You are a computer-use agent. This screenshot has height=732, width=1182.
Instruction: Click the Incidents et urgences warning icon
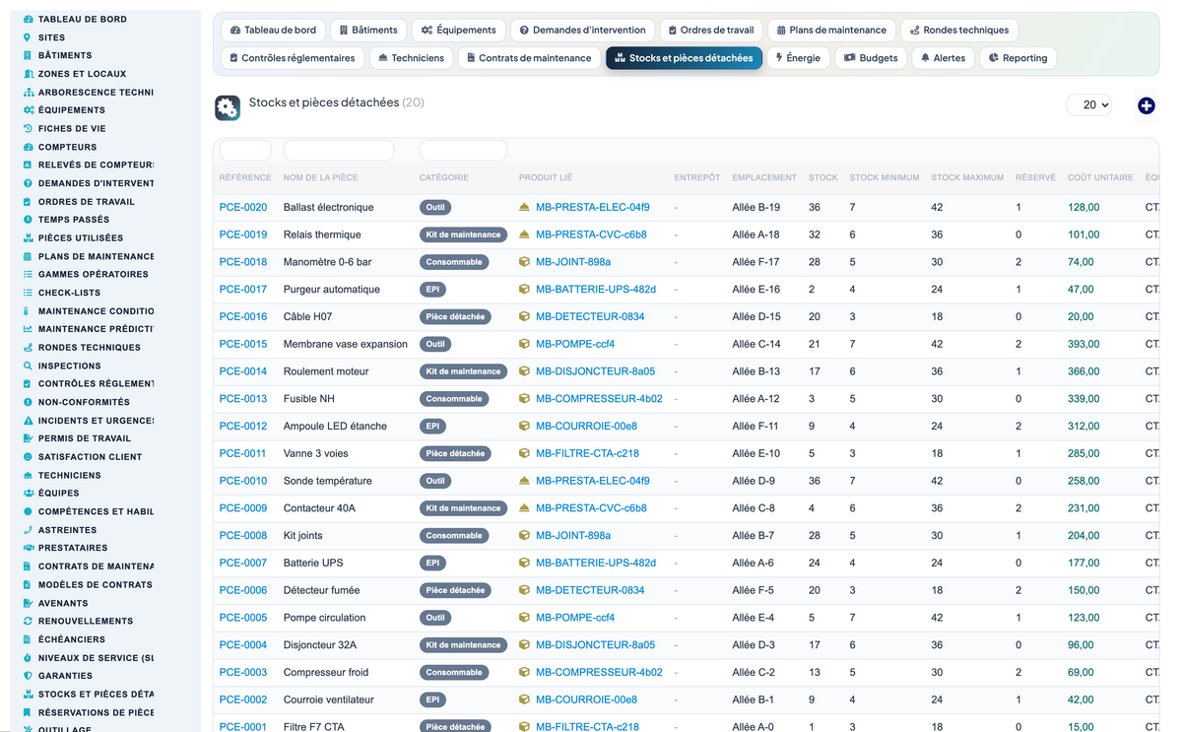click(28, 421)
